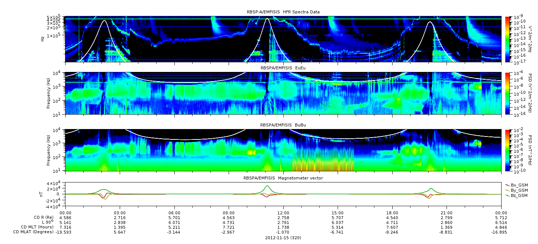Click the RBSPA/EMFISIS BuBu panel title

(x=283, y=125)
